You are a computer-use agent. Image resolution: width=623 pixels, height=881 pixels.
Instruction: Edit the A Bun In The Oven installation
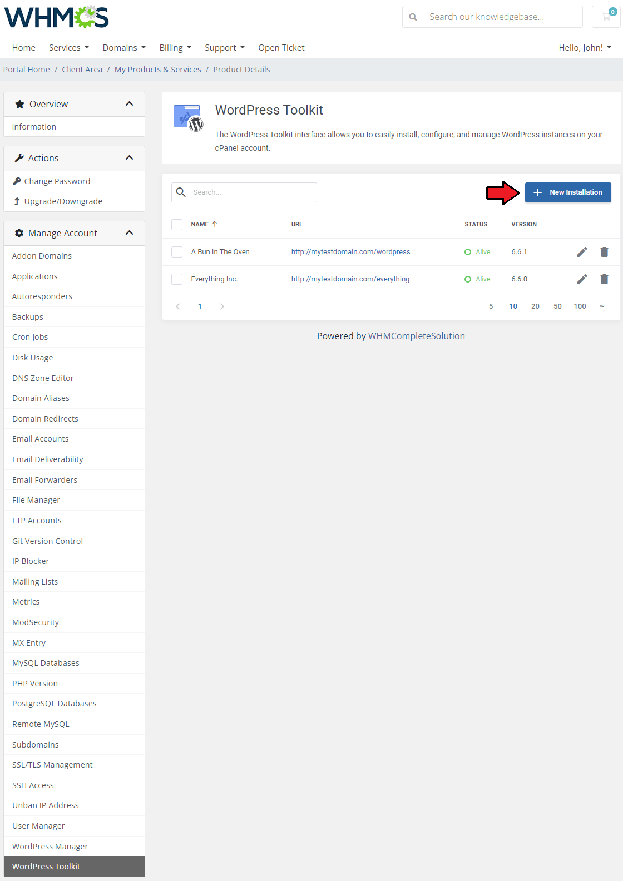582,252
